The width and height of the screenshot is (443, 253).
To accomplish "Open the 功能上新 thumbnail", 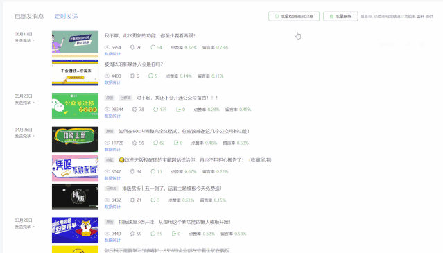I will (x=75, y=139).
